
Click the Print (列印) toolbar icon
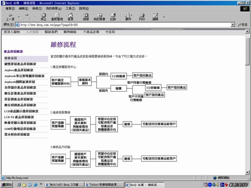point(142,17)
